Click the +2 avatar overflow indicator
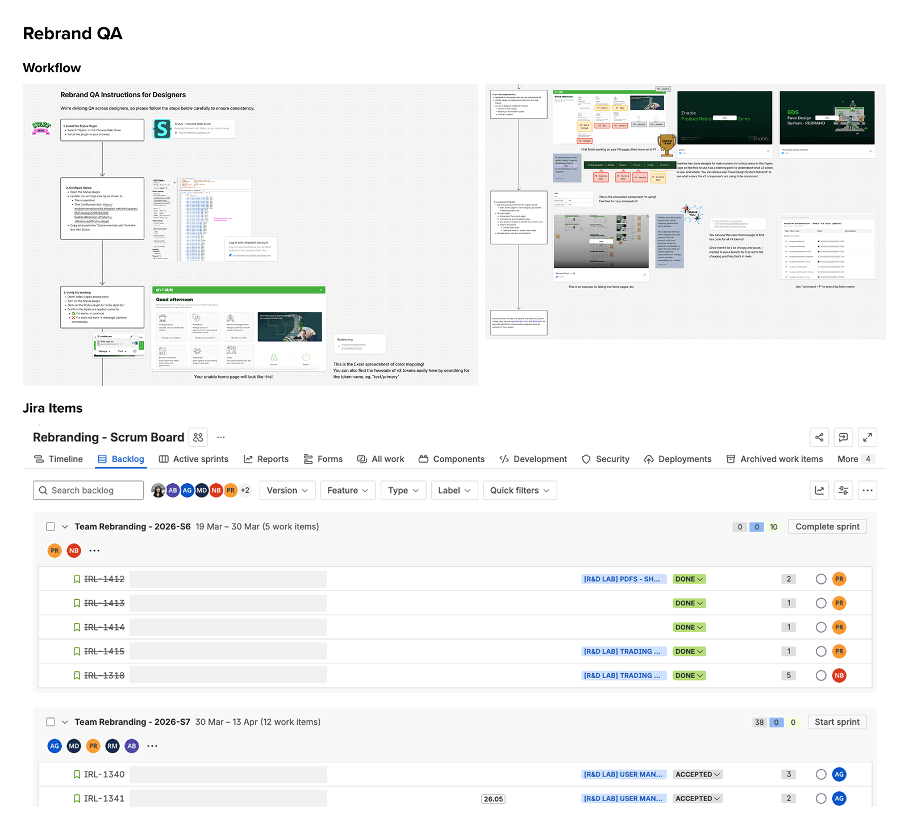The width and height of the screenshot is (909, 830). [245, 490]
